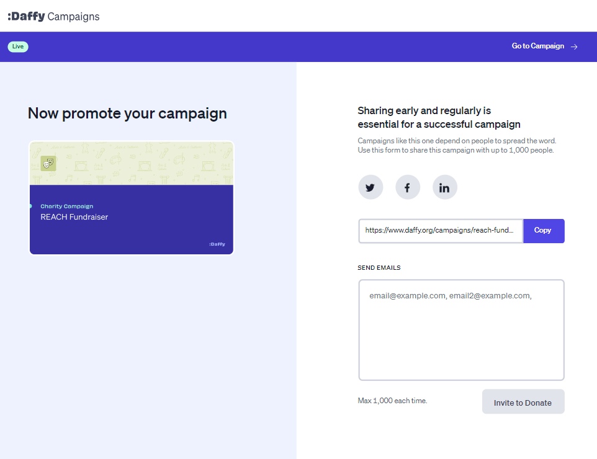Click the theater masks campaign icon
Image resolution: width=597 pixels, height=459 pixels.
point(48,164)
